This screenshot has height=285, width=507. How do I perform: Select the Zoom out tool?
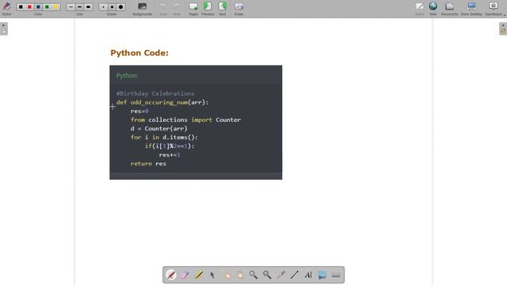267,275
